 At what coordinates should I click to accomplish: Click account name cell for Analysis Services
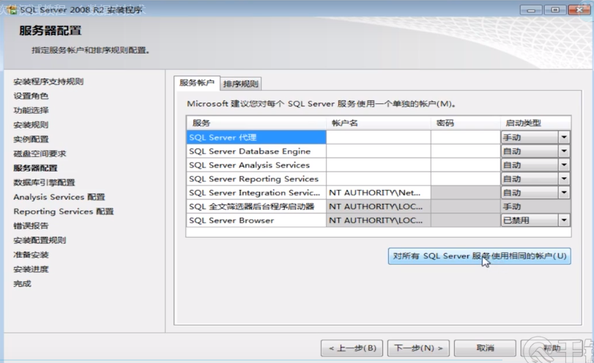click(378, 165)
